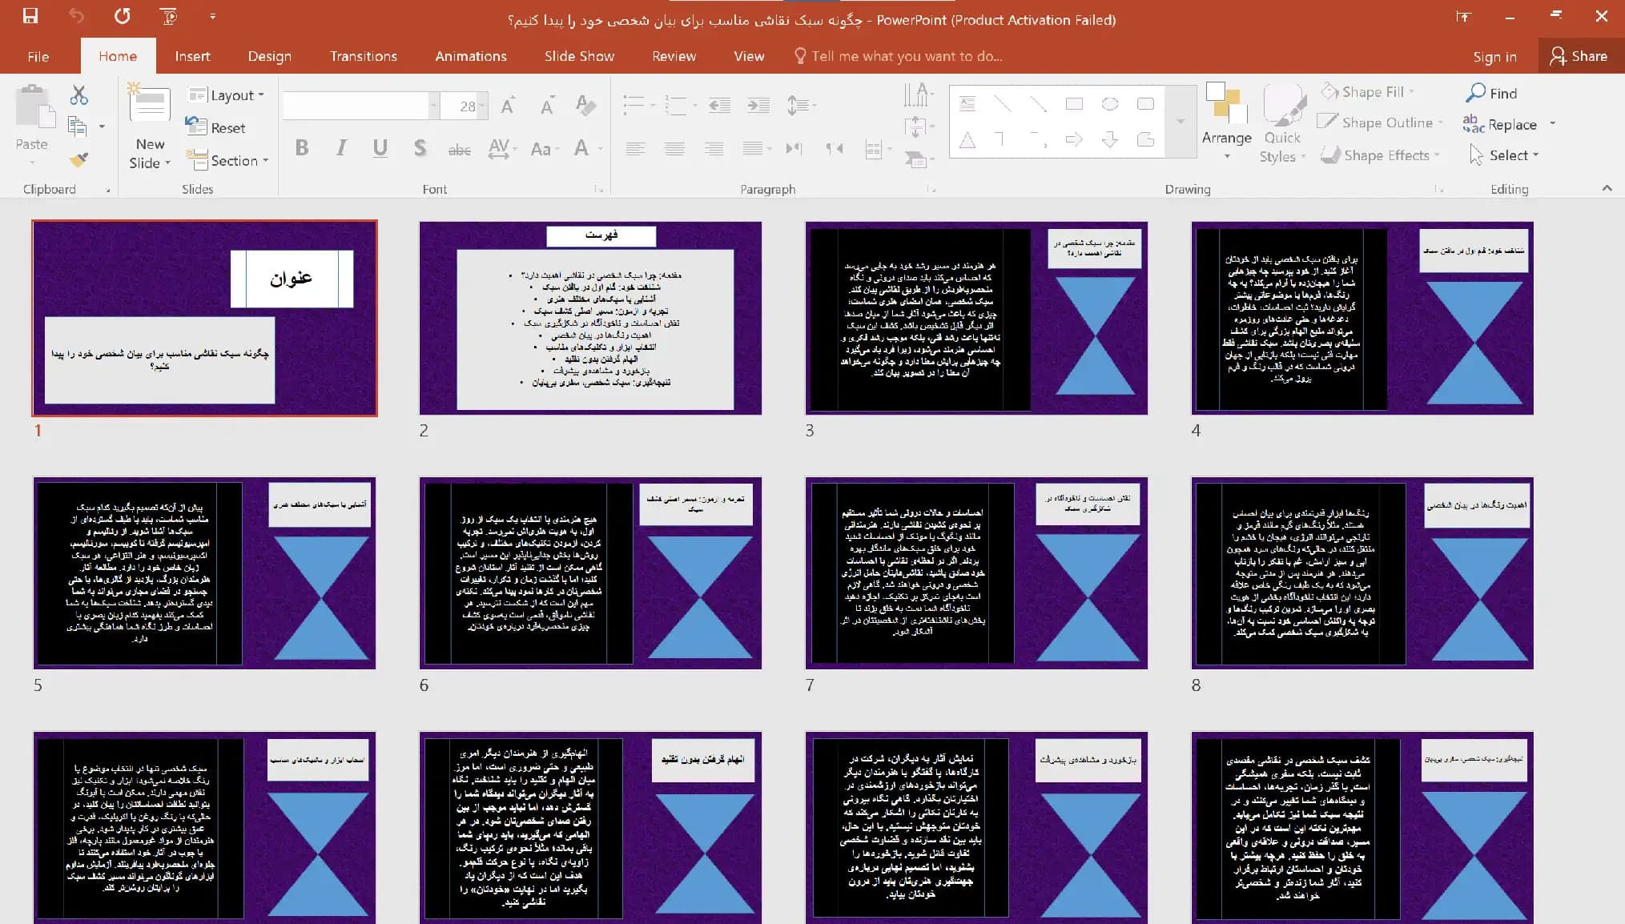Increase list indent level icon
1625x924 pixels.
(758, 105)
